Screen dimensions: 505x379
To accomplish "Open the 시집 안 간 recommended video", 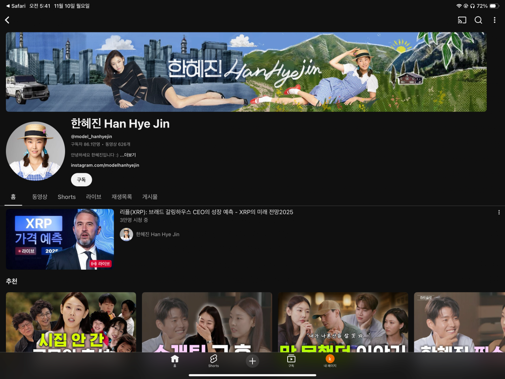I will pos(71,322).
